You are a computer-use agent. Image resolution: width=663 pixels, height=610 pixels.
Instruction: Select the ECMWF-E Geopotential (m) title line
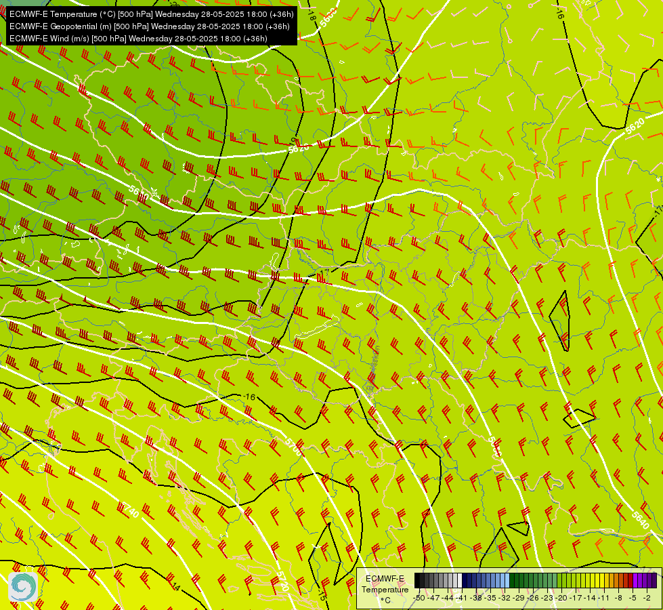click(149, 26)
